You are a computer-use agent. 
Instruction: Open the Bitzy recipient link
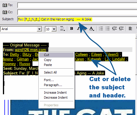[27, 55]
